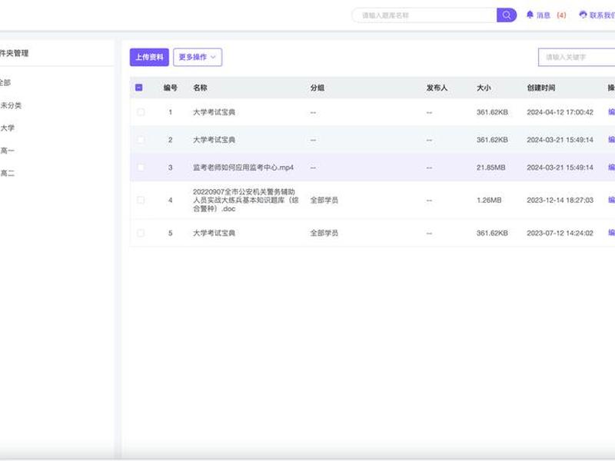Select the 未分类 folder in sidebar

[x=11, y=105]
